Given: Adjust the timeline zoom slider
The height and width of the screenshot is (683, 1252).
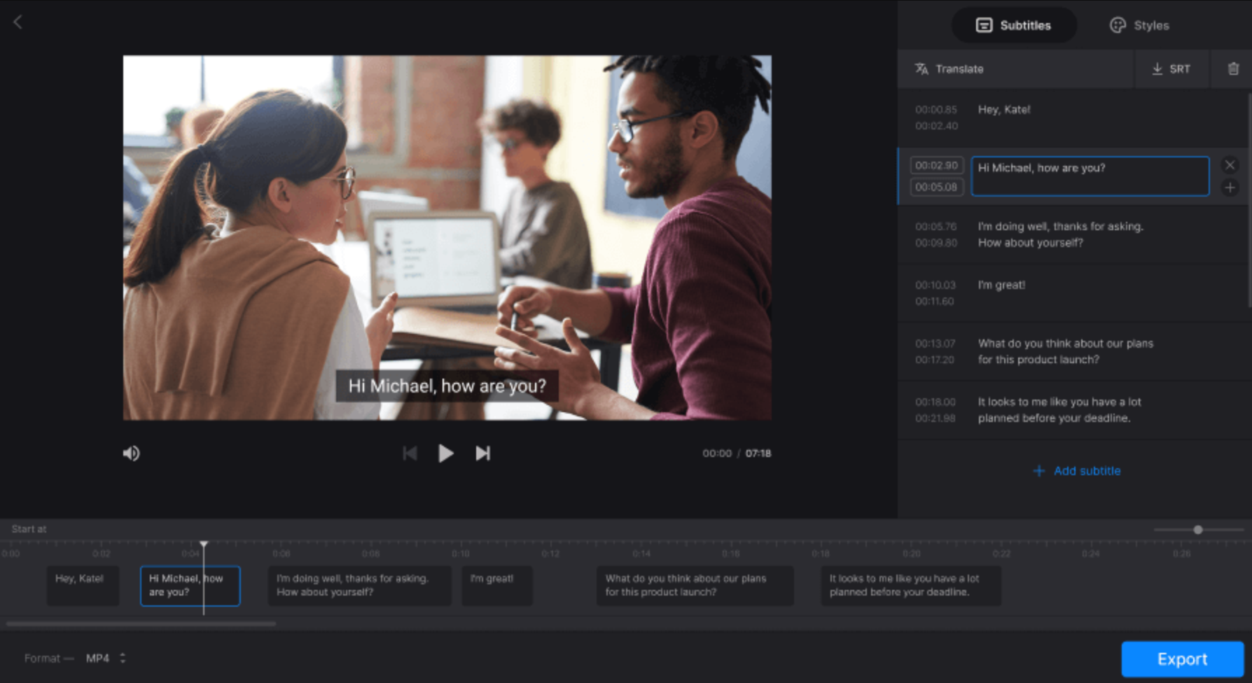Looking at the screenshot, I should [1199, 530].
